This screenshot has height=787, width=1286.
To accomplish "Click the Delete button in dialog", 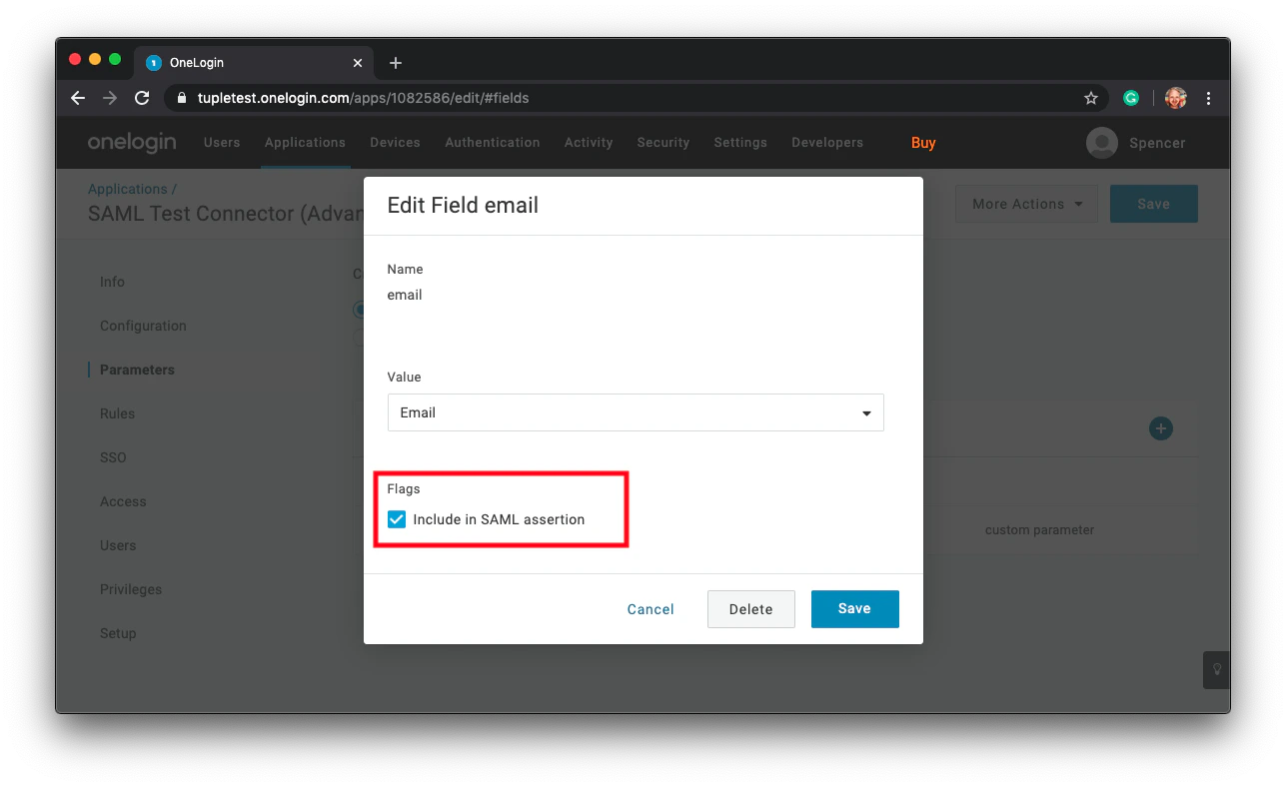I will pos(750,609).
